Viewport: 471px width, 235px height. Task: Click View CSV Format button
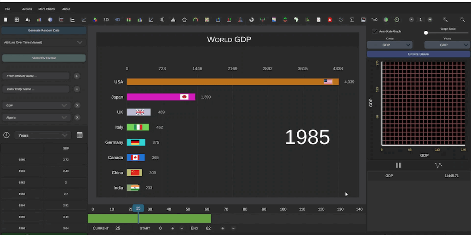click(x=44, y=58)
